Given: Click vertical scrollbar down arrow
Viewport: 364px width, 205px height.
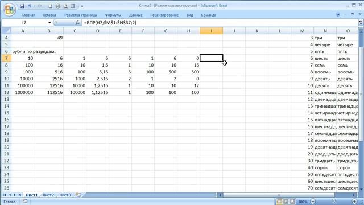Looking at the screenshot, I should 361,190.
